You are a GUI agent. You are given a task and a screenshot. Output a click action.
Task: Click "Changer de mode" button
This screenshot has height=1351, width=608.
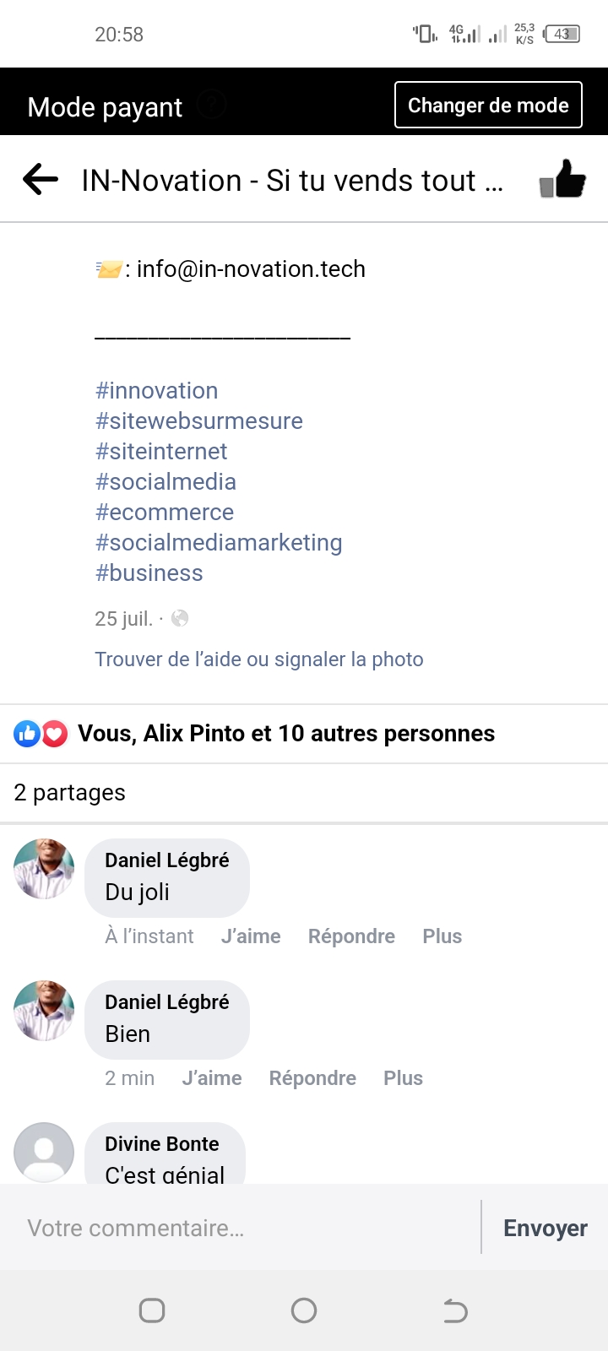(x=488, y=106)
